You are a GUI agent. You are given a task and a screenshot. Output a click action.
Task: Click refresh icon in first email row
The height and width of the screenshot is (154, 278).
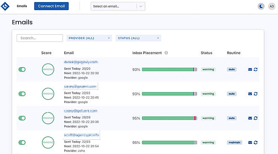click(x=255, y=69)
